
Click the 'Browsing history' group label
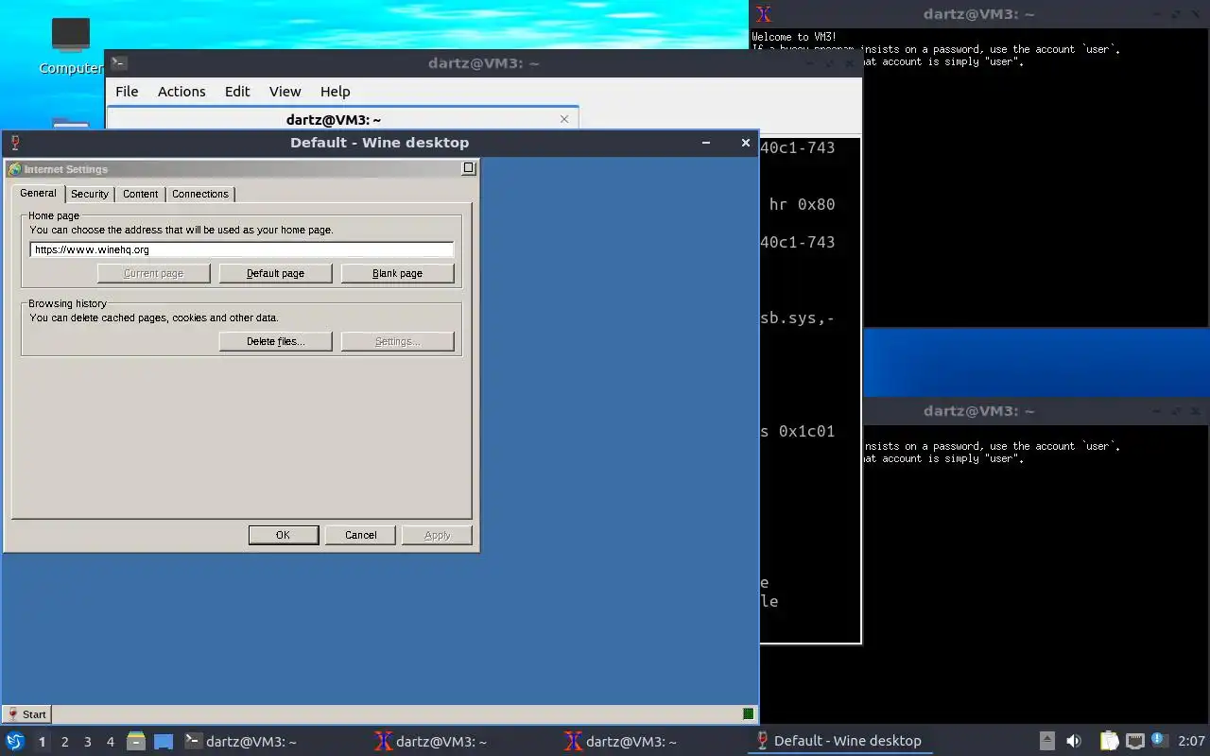(x=67, y=303)
